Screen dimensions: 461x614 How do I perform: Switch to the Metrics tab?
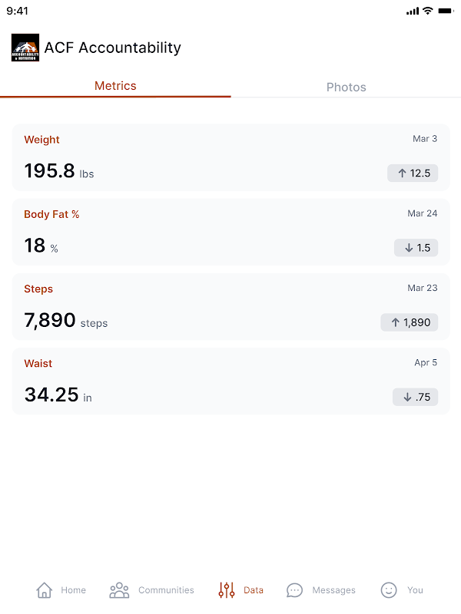[x=115, y=86]
